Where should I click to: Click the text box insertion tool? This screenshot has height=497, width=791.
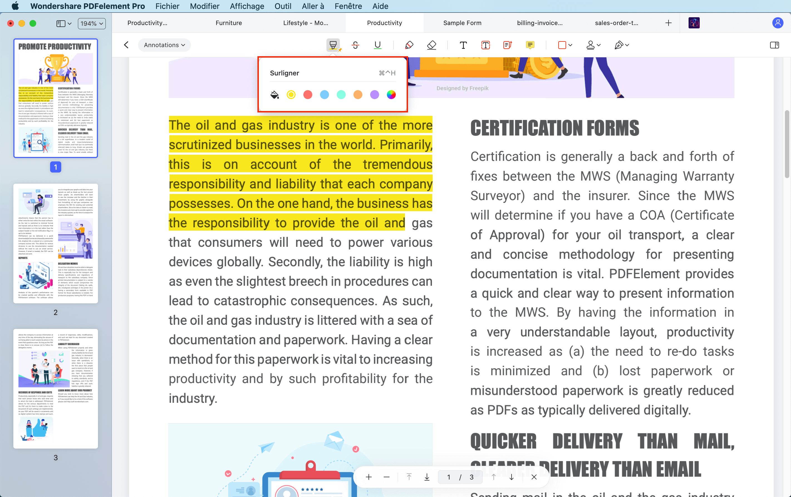(485, 45)
